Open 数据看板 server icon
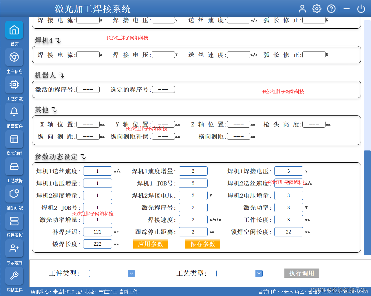371x296 pixels. tap(14, 221)
